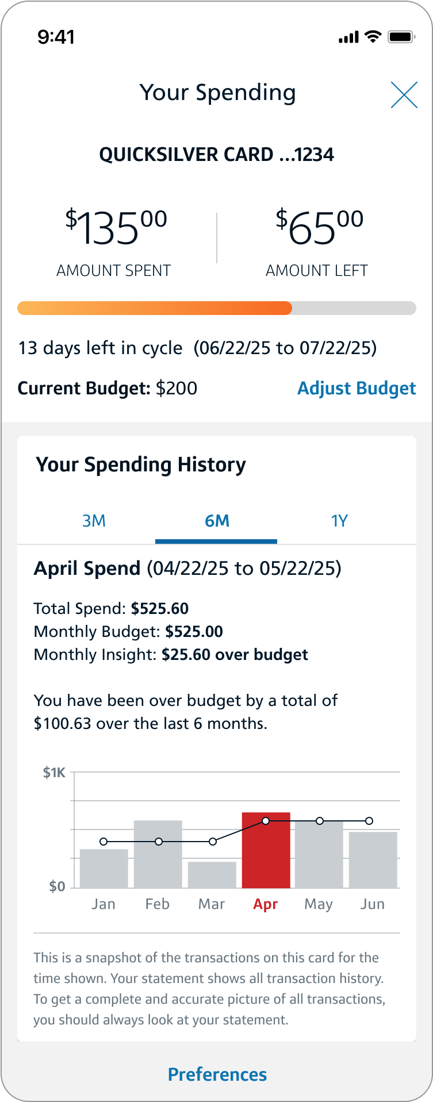Select the May spending bar
Screen dimensions: 433x1102
click(x=319, y=854)
